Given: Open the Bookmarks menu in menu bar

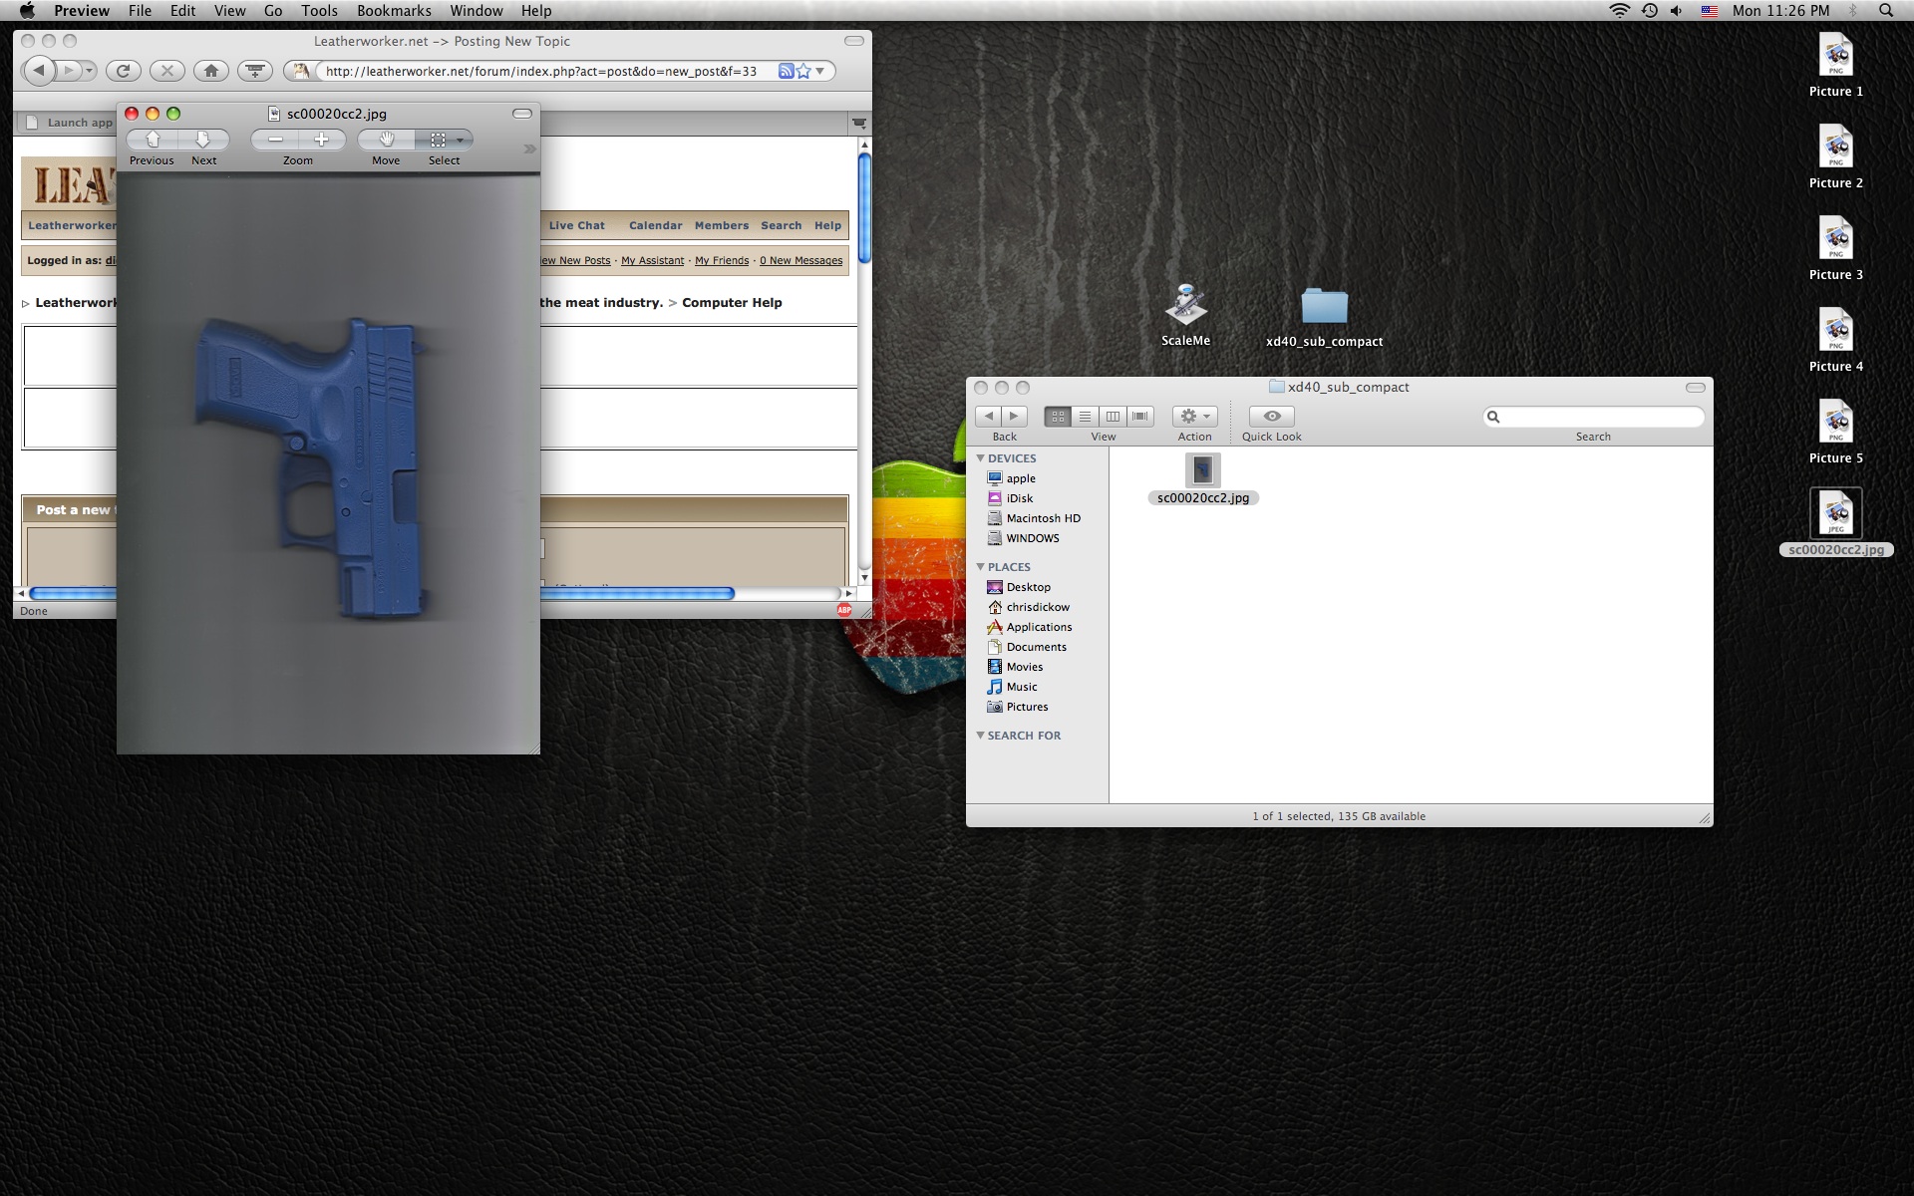Looking at the screenshot, I should [394, 11].
